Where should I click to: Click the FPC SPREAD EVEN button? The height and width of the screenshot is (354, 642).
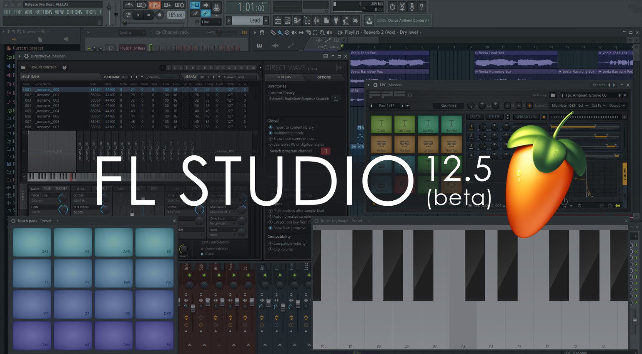(x=527, y=117)
